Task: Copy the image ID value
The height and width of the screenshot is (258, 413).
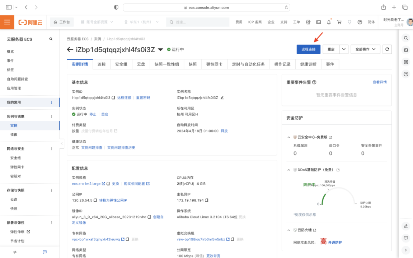Action: [149, 217]
